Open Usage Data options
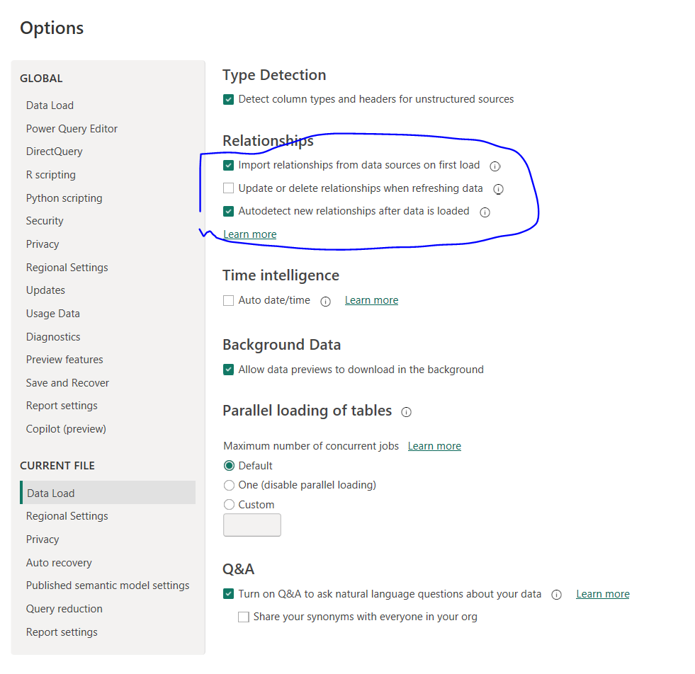 [x=52, y=314]
